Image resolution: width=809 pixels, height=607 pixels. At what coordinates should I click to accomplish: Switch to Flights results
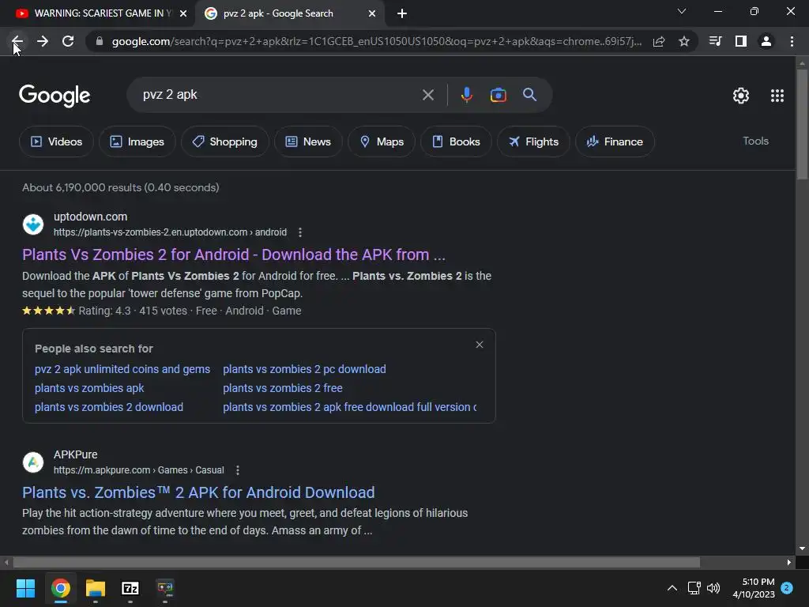coord(533,141)
